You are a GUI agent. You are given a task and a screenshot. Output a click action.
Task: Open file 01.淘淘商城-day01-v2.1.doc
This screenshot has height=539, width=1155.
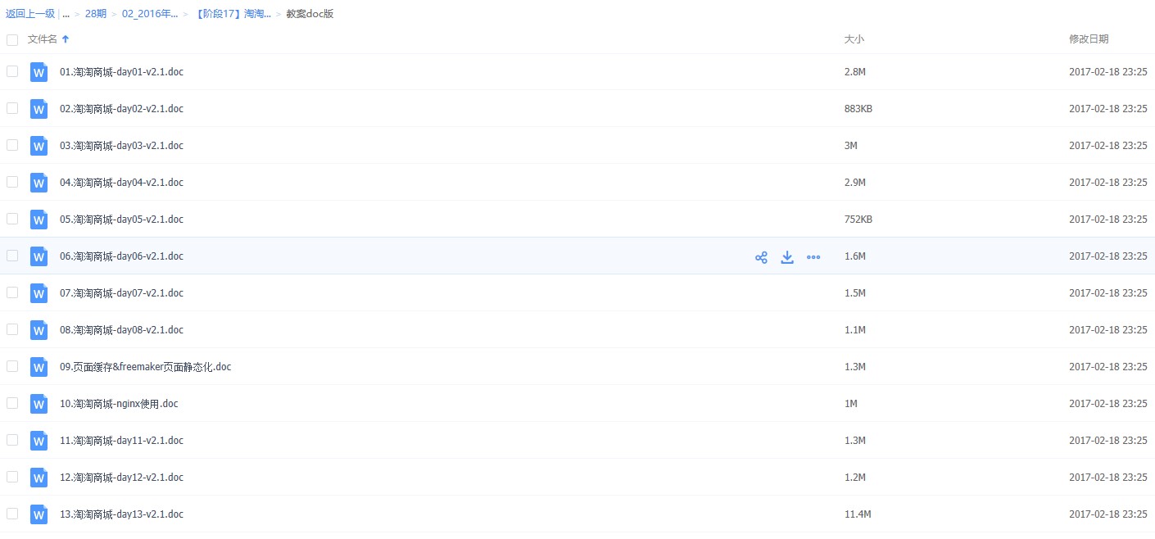tap(121, 72)
